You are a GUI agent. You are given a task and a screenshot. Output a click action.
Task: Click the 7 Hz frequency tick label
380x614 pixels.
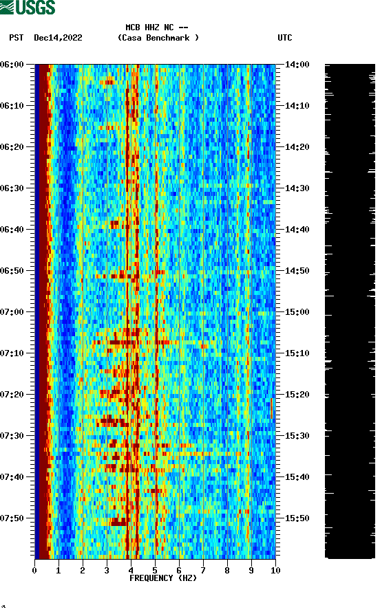[203, 571]
